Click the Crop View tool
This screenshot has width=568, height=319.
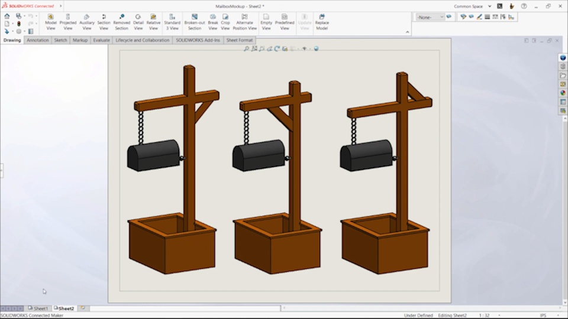pyautogui.click(x=225, y=22)
